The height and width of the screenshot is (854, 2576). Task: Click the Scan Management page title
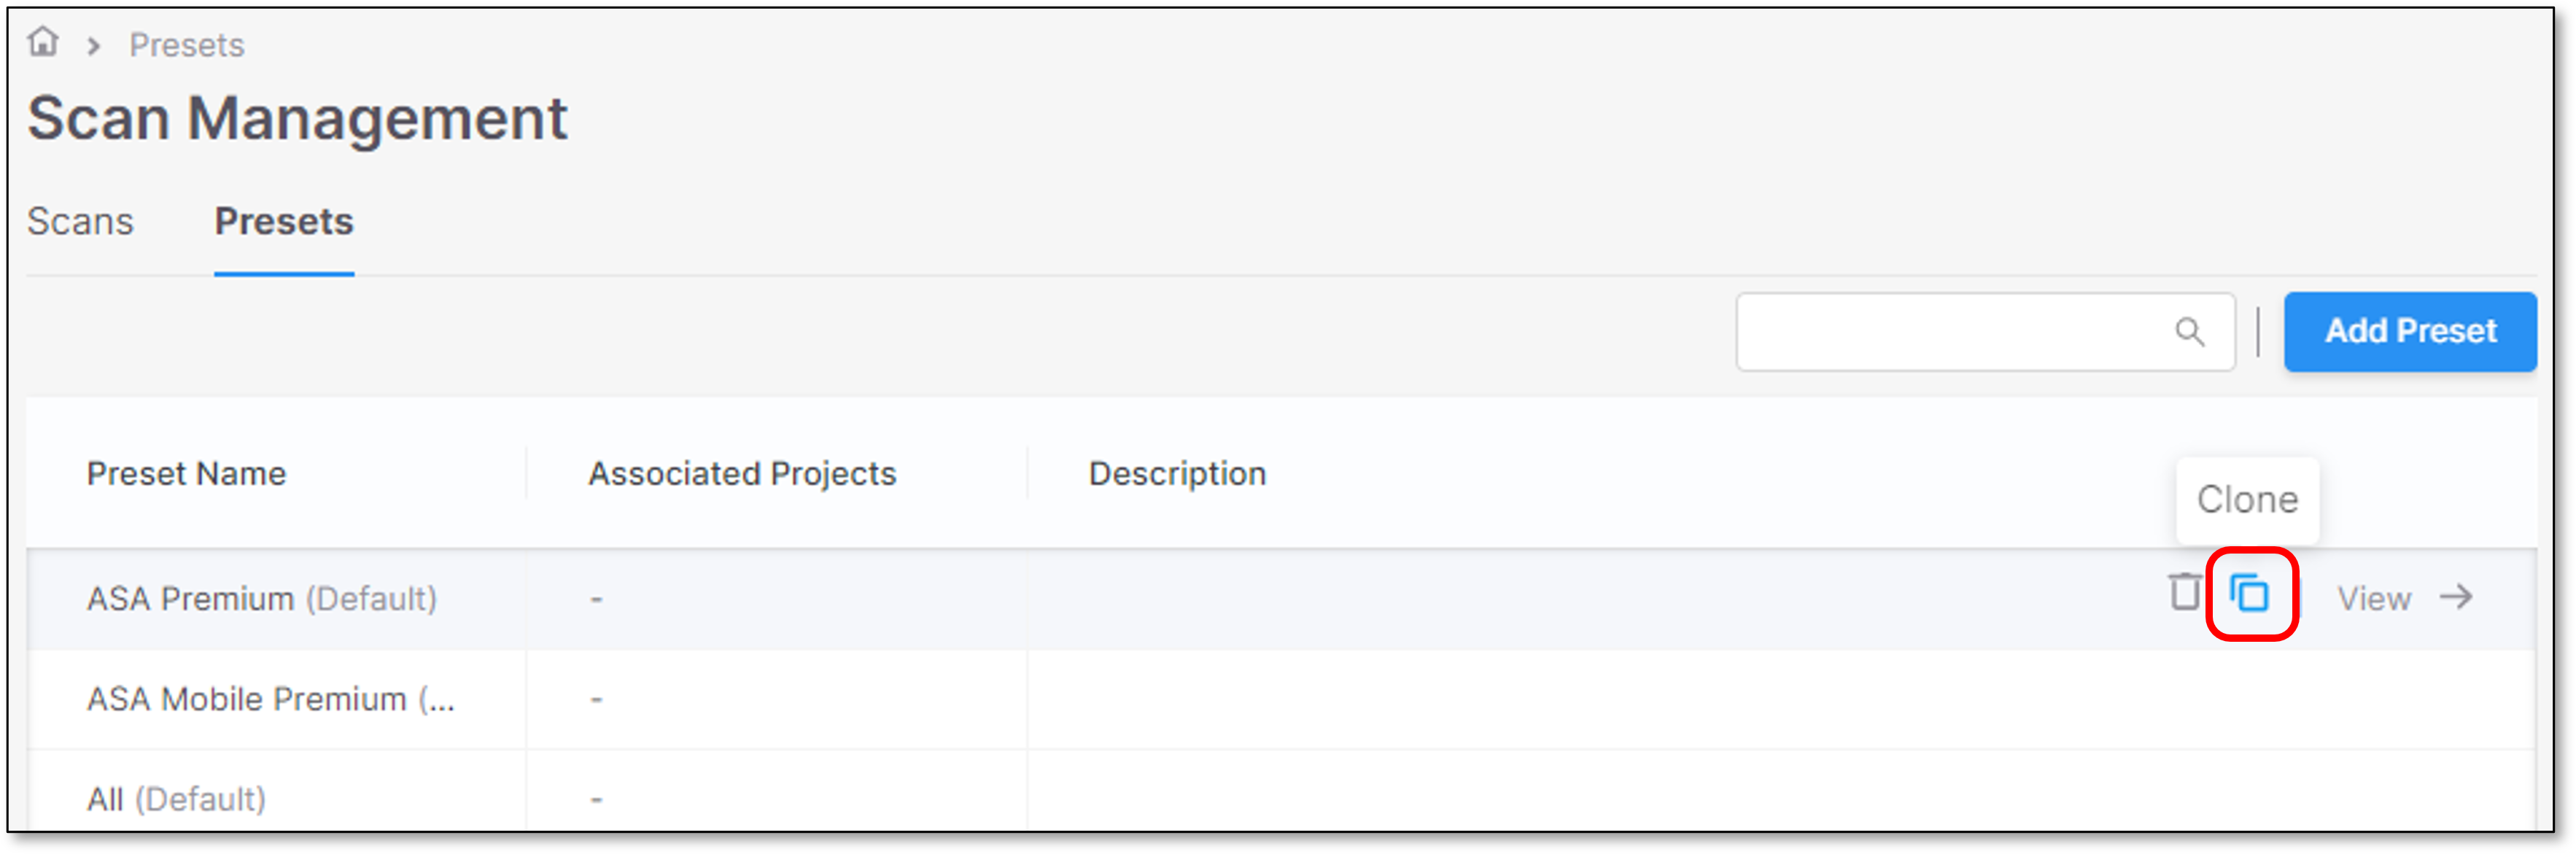coord(297,119)
